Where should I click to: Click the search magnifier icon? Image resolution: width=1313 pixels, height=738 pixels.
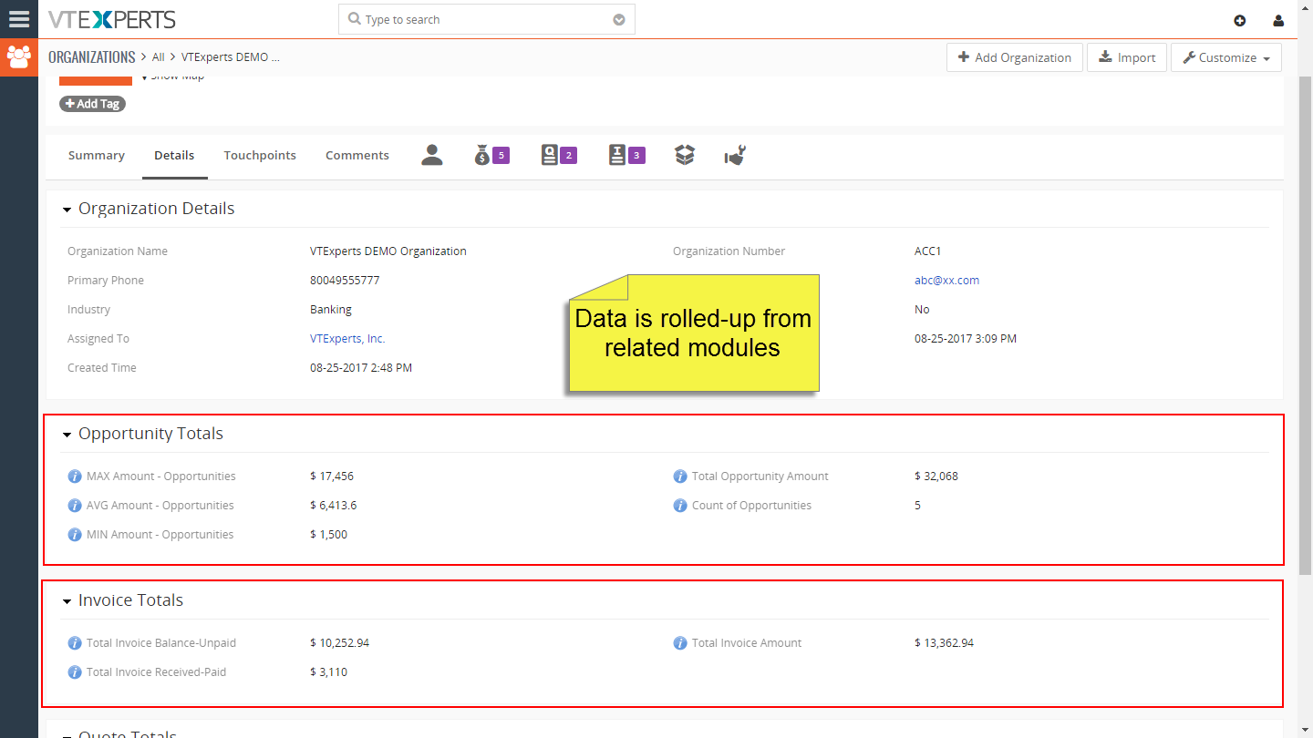click(x=355, y=19)
